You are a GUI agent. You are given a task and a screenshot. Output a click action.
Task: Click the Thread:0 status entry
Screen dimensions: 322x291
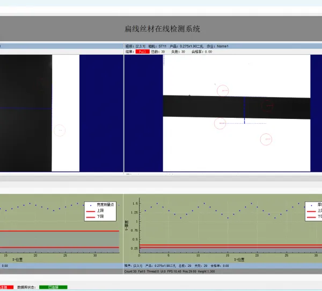click(x=153, y=271)
